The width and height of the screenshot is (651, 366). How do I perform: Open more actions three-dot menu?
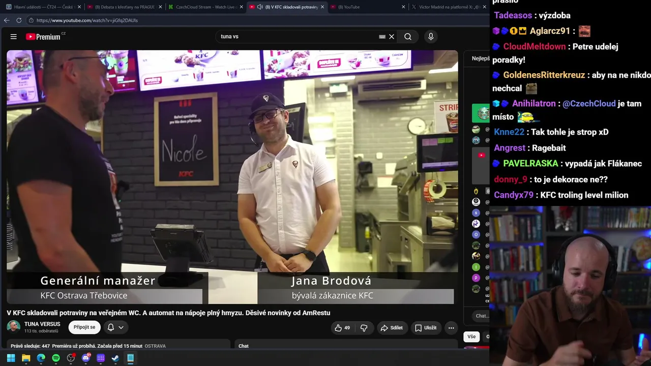point(451,328)
